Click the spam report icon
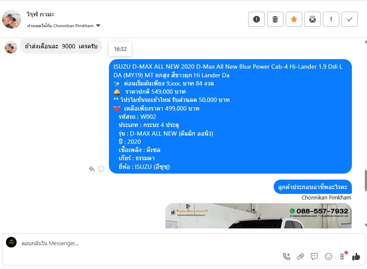 point(256,19)
